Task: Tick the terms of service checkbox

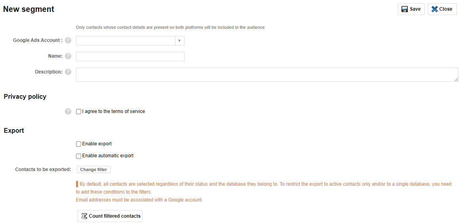Action: (x=78, y=112)
